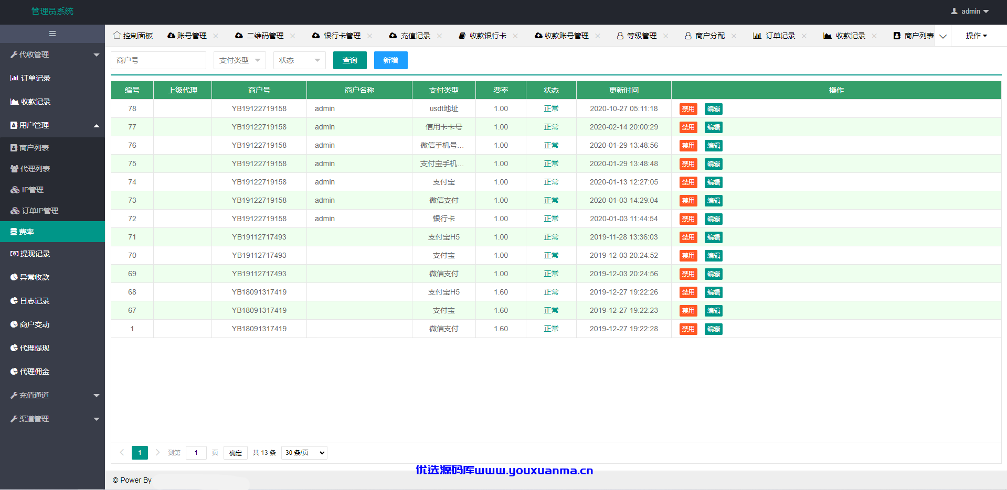Click the home icon on 控制面板 tab
Screen dimensions: 1007x490
pyautogui.click(x=117, y=35)
